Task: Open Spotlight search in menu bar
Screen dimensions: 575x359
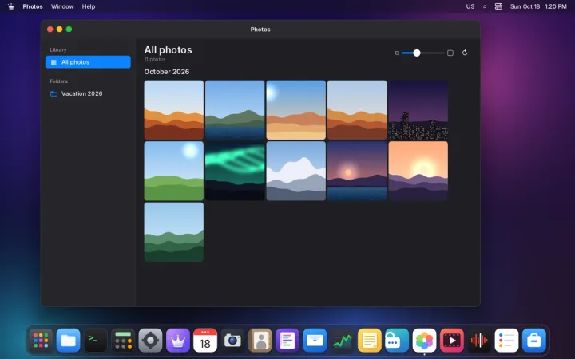Action: pyautogui.click(x=485, y=6)
